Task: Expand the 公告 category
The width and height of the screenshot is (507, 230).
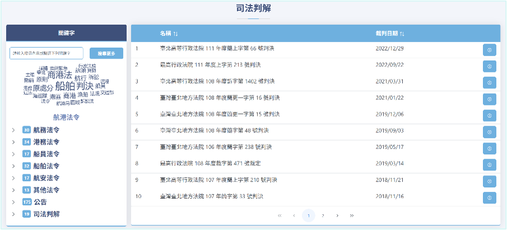Action: 13,202
